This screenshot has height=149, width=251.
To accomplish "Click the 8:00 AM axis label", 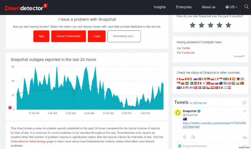I will coord(89,113).
